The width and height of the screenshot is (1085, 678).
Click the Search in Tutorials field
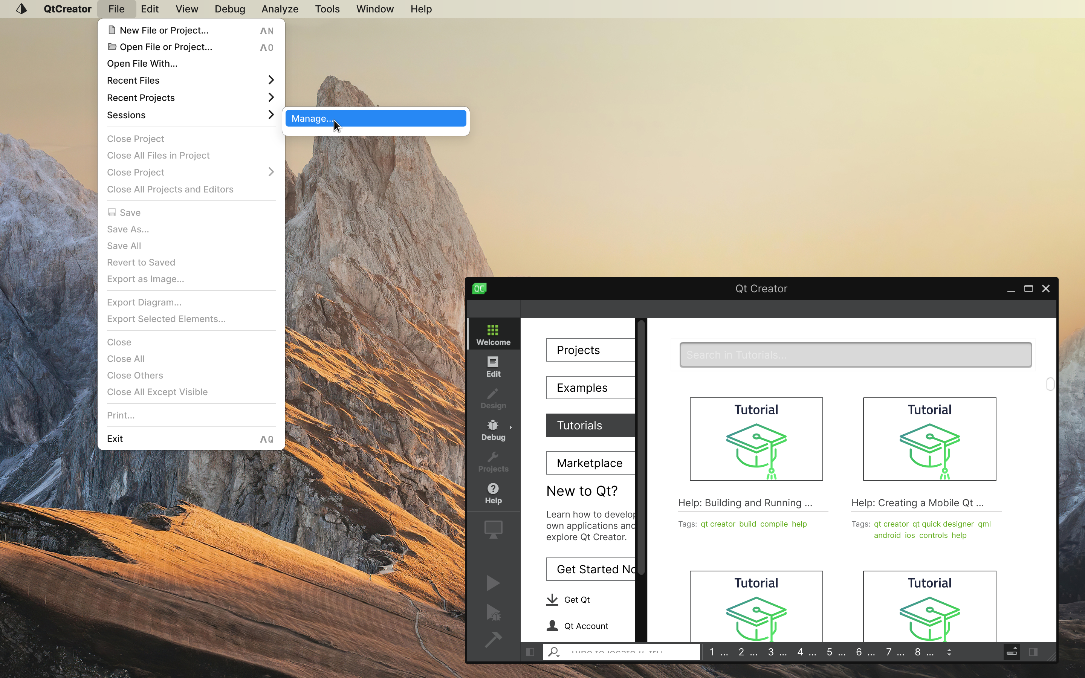(x=855, y=355)
